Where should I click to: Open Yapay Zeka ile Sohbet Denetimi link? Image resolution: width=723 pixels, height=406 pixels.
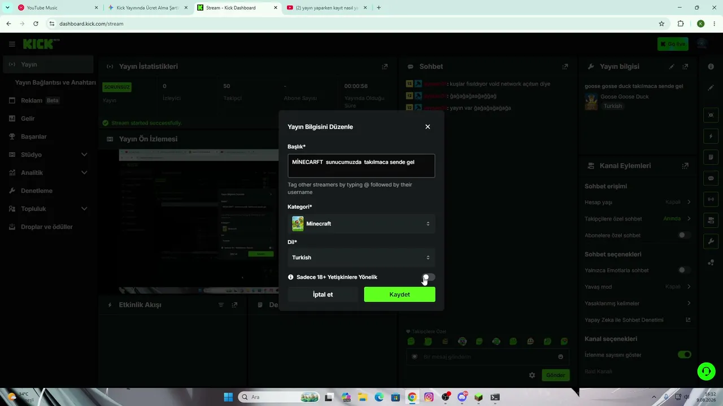tap(638, 320)
